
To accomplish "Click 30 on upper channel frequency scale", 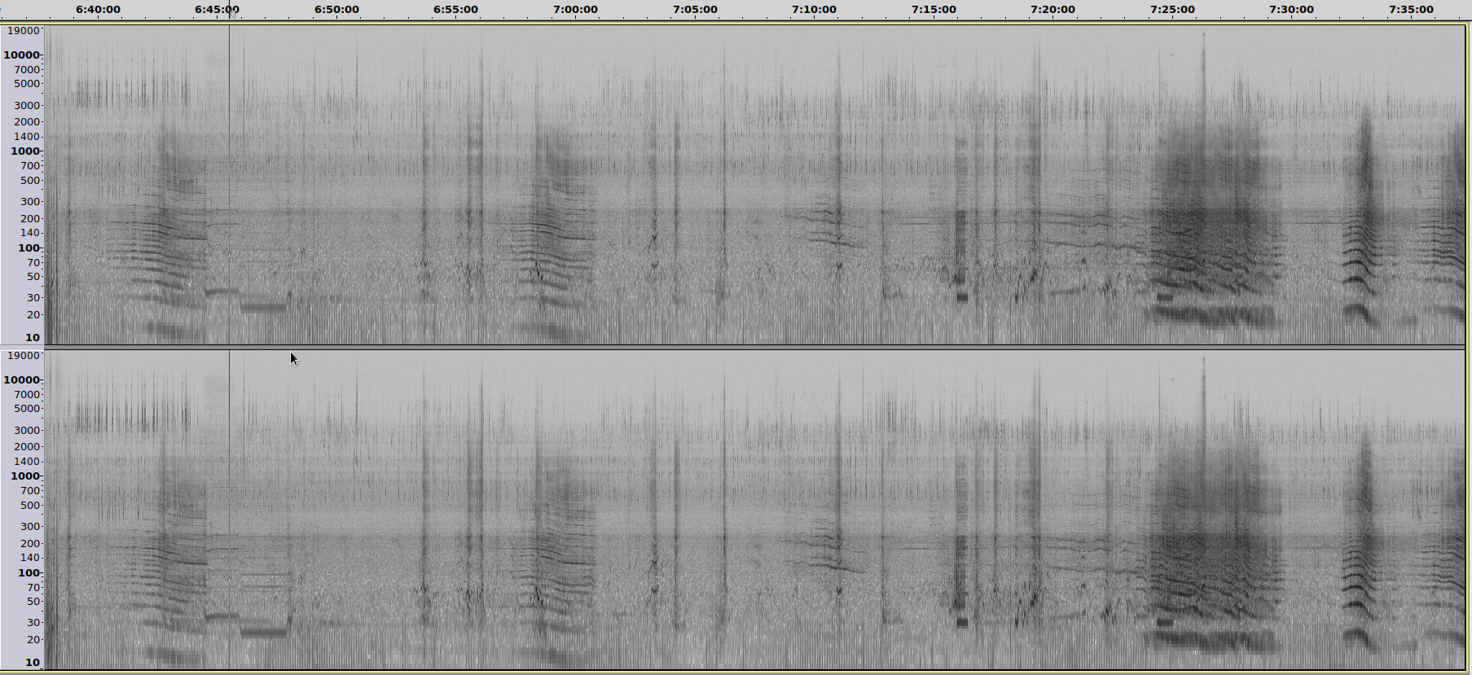I will point(33,298).
